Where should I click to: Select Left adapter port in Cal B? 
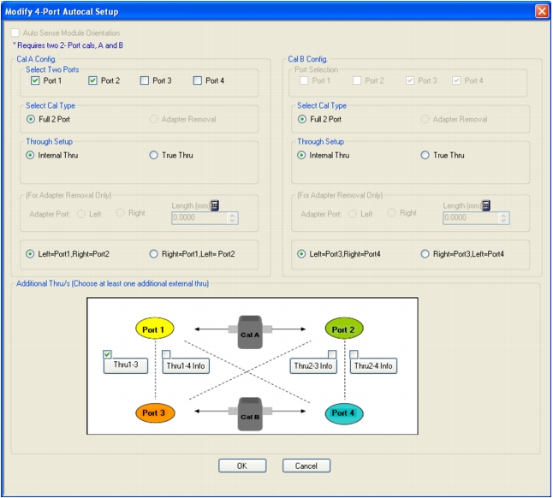point(353,214)
